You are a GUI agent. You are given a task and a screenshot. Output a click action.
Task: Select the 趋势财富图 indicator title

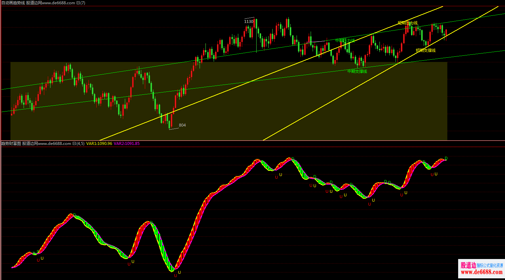pos(11,144)
